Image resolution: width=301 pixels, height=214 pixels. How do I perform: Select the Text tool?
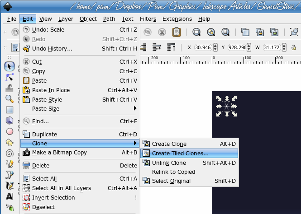tap(10, 196)
